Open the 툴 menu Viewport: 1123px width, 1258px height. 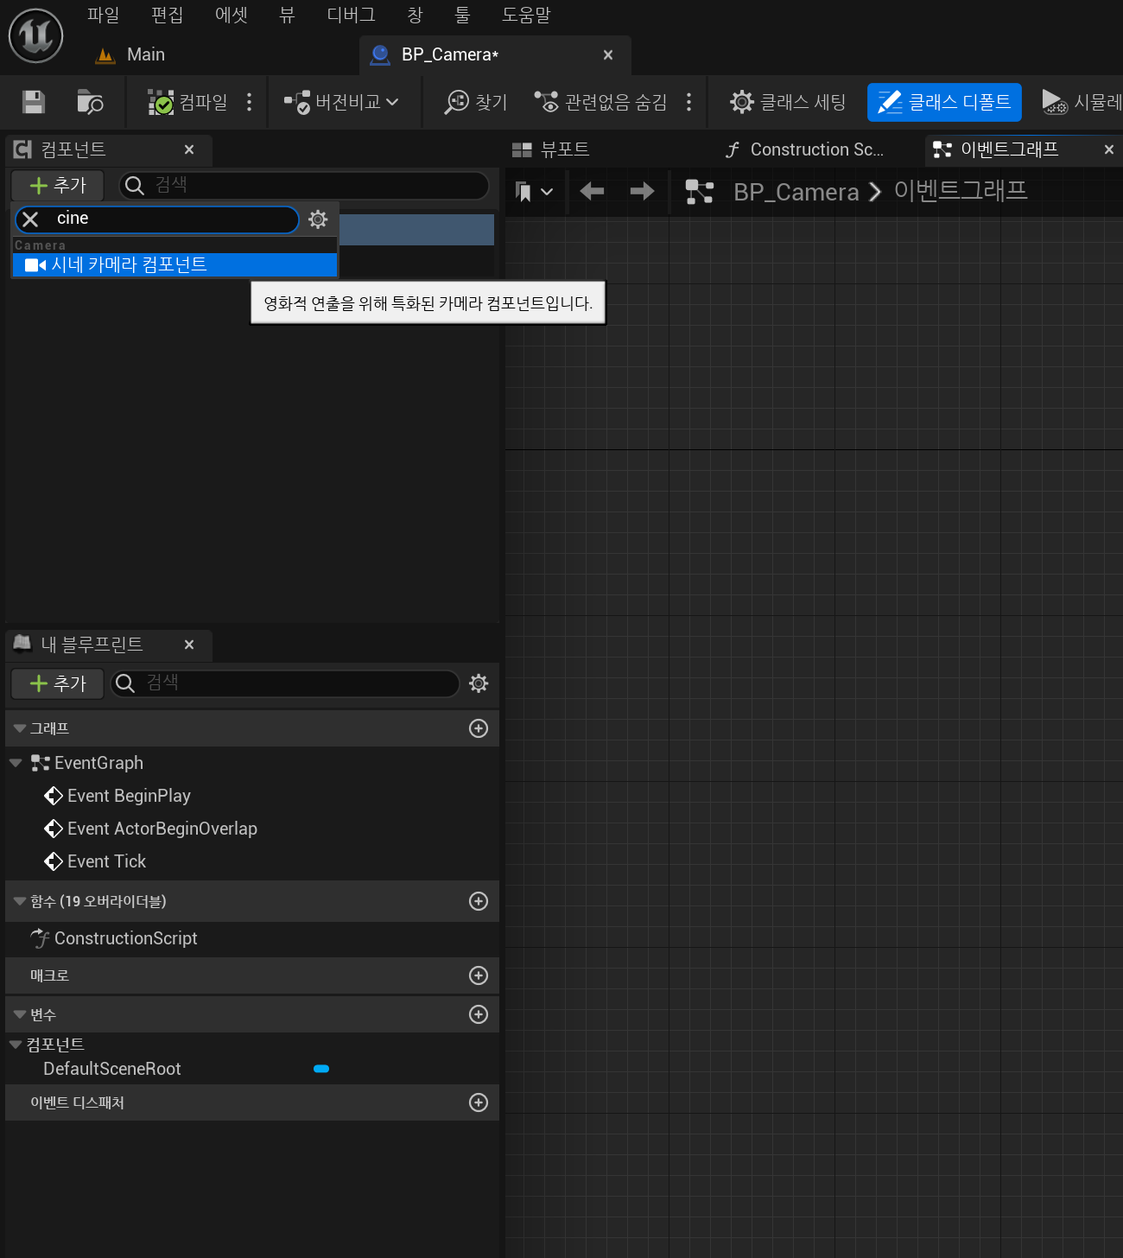click(462, 15)
